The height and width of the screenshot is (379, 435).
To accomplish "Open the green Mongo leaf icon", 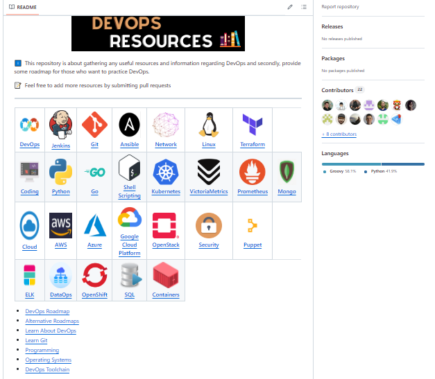I will tap(287, 172).
